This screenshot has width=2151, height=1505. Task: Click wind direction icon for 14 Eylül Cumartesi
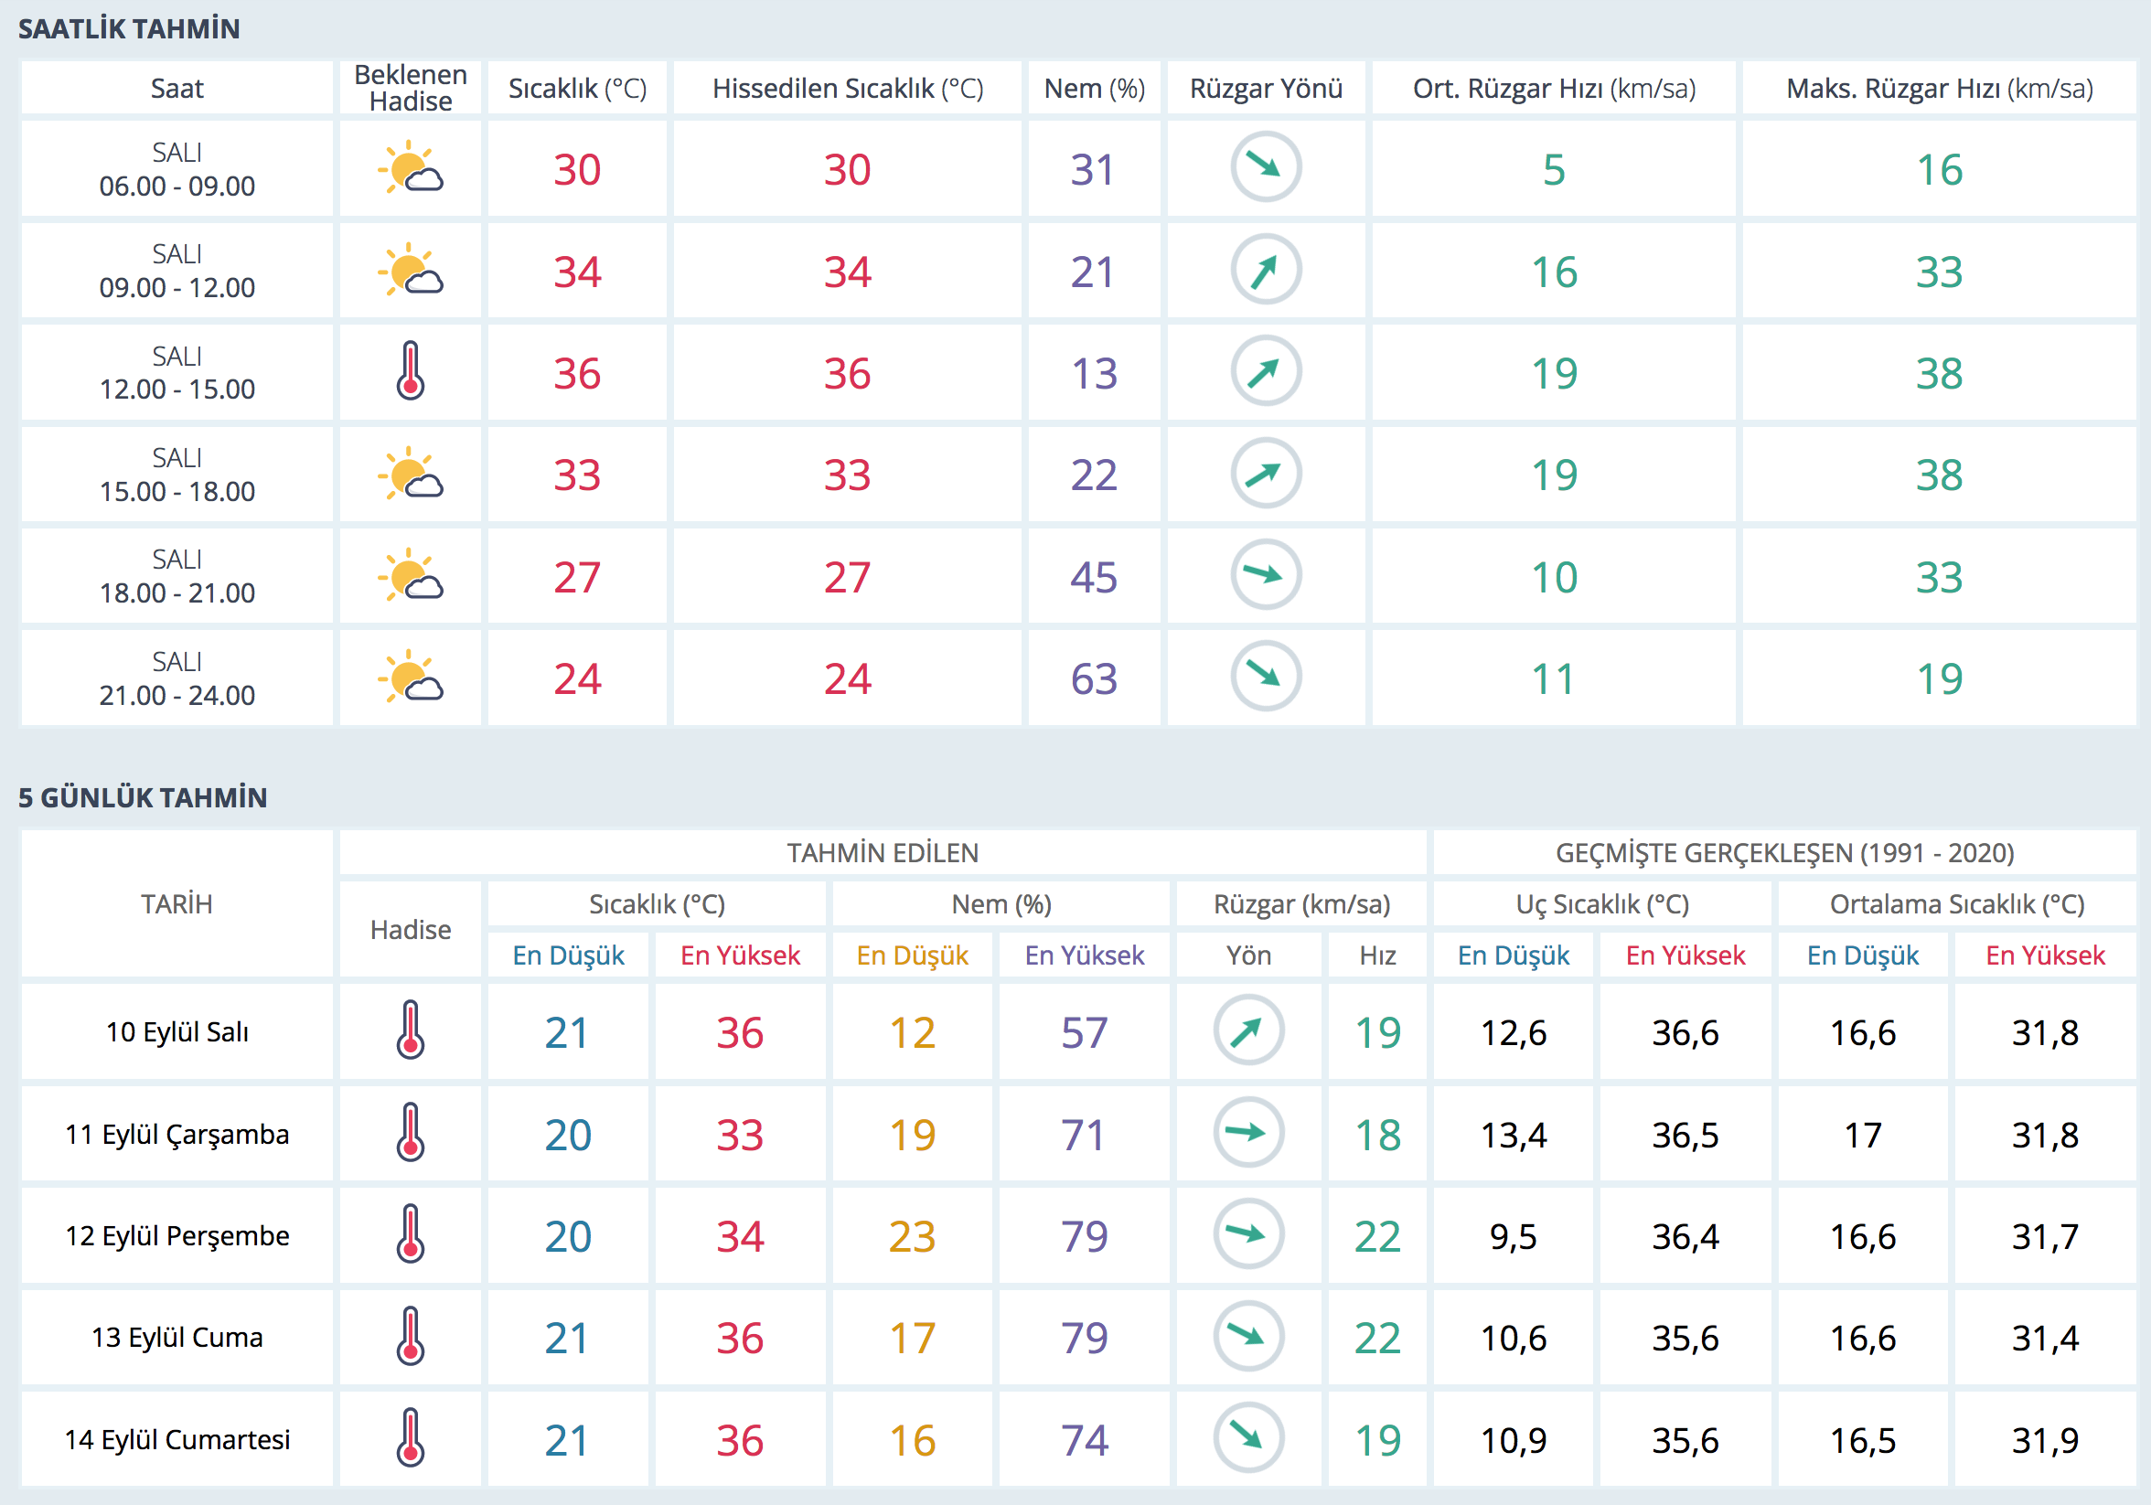pos(1247,1437)
